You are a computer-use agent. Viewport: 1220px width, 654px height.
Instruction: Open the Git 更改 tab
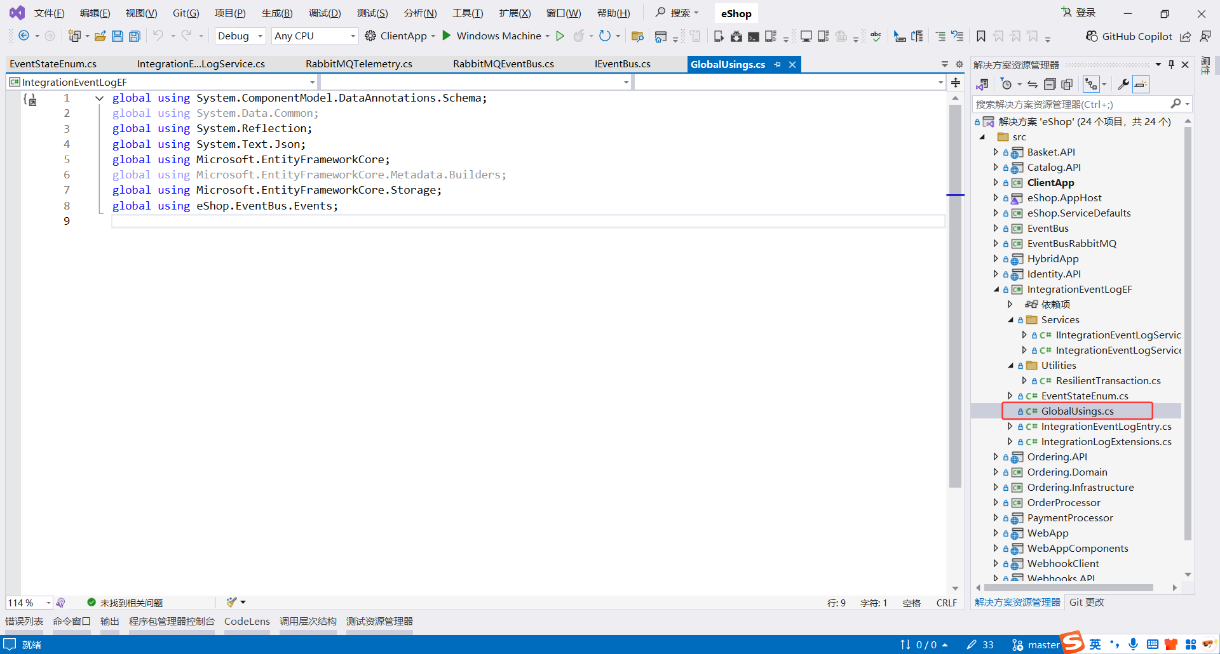(1087, 602)
